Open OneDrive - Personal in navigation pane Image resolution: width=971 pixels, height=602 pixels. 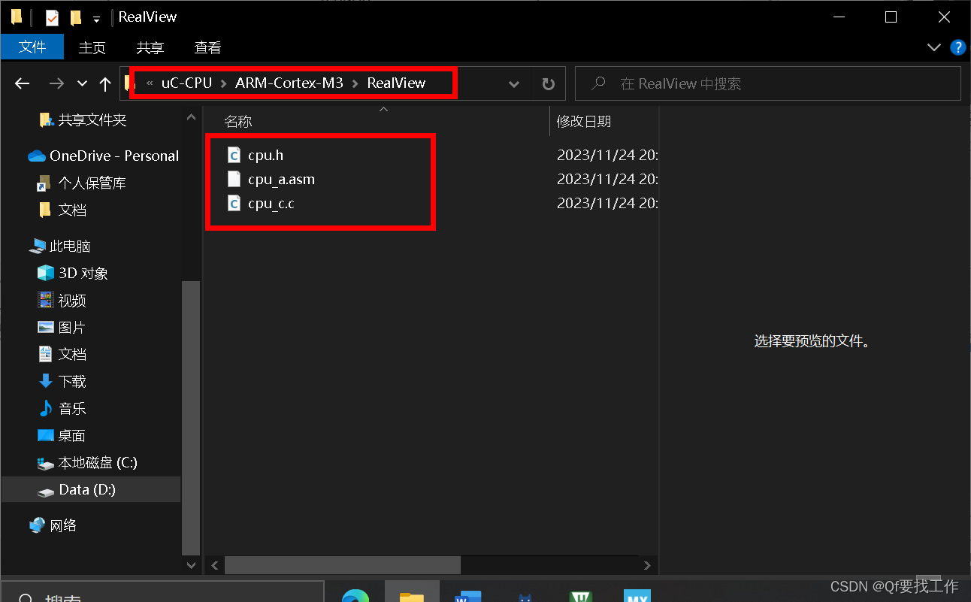pyautogui.click(x=114, y=156)
